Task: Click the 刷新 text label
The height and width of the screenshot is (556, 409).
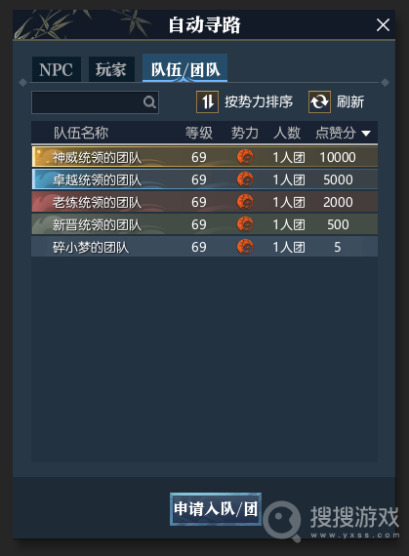Action: click(350, 101)
